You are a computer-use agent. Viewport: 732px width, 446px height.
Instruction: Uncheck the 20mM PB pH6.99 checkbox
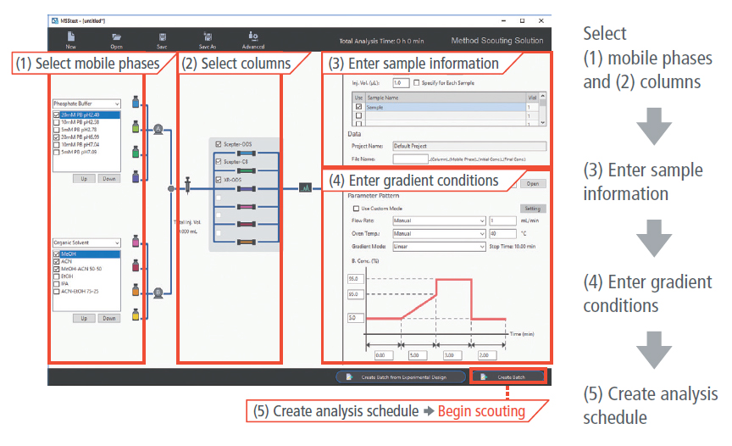(x=57, y=137)
